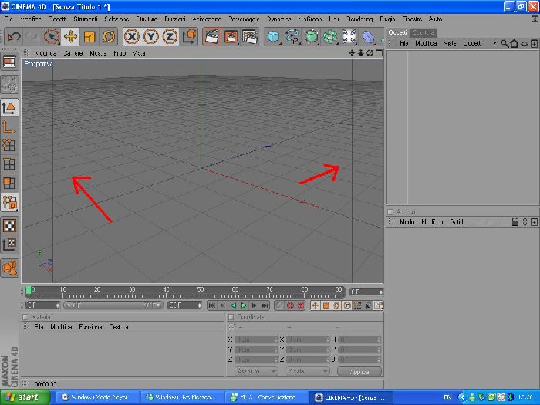
Task: Select Texture Axis mode icon
Action: (9, 245)
